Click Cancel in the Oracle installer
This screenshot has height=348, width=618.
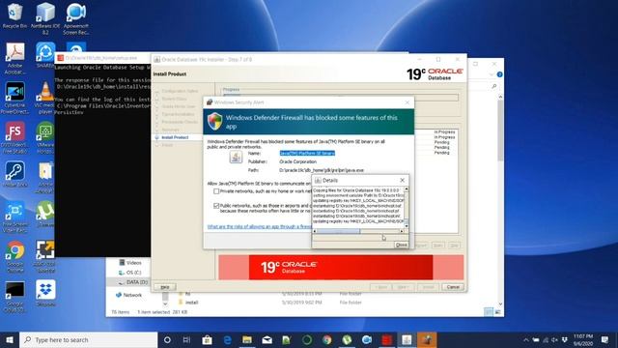pyautogui.click(x=453, y=287)
